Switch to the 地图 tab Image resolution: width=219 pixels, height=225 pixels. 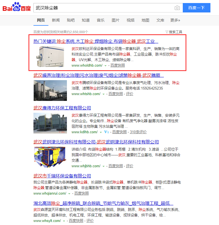tap(145, 20)
